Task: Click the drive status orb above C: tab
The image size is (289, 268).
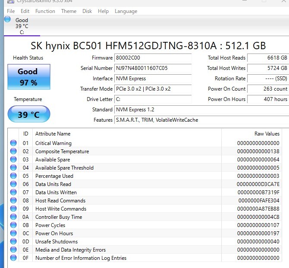Action: click(x=7, y=19)
